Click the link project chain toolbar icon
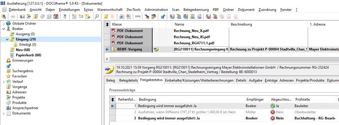The height and width of the screenshot is (125, 339). coord(179,16)
